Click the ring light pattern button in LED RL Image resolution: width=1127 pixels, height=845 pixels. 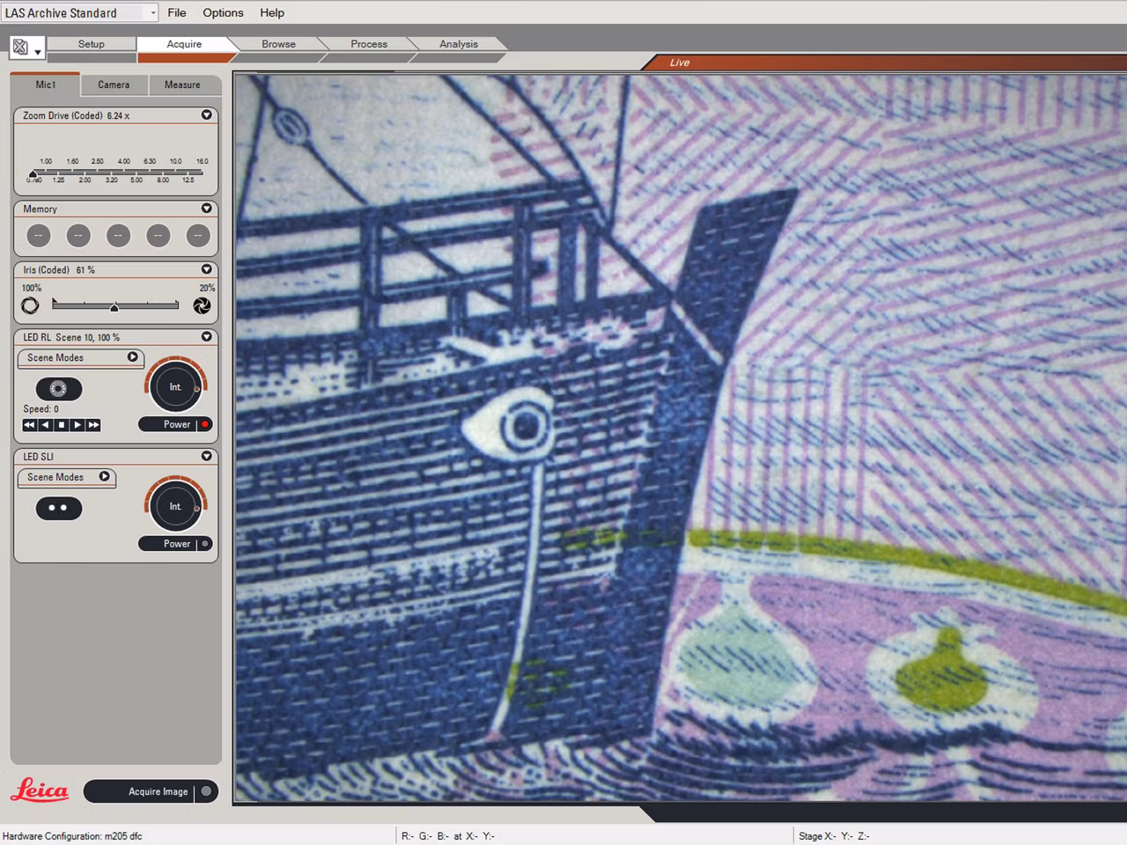(58, 389)
